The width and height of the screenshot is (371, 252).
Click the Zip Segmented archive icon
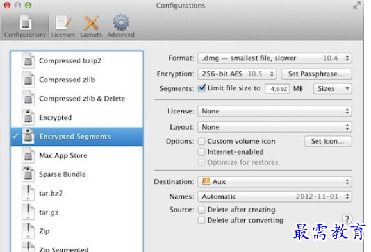pos(28,247)
